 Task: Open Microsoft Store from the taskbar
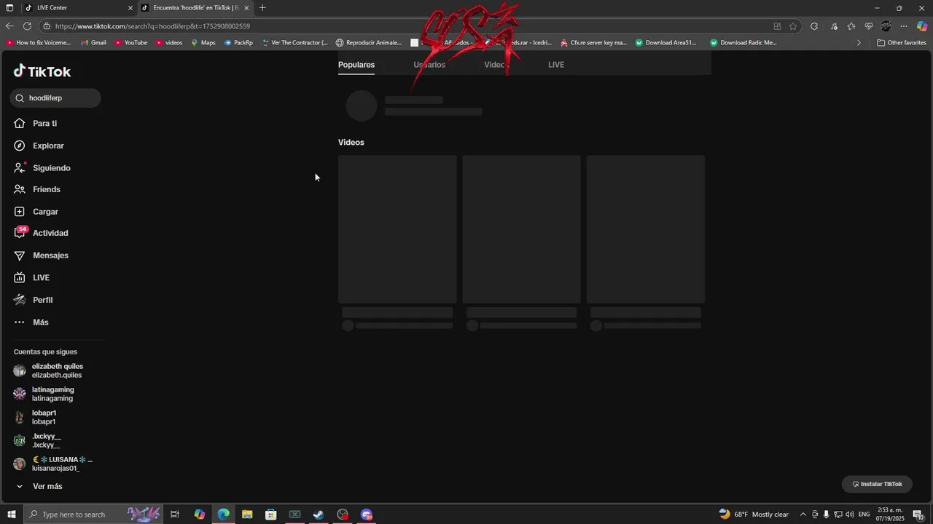[271, 515]
